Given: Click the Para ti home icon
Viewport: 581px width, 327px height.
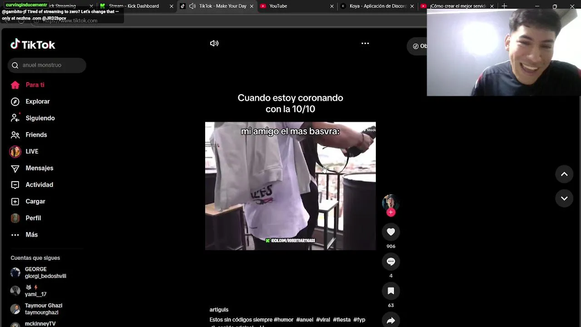Looking at the screenshot, I should pos(15,85).
